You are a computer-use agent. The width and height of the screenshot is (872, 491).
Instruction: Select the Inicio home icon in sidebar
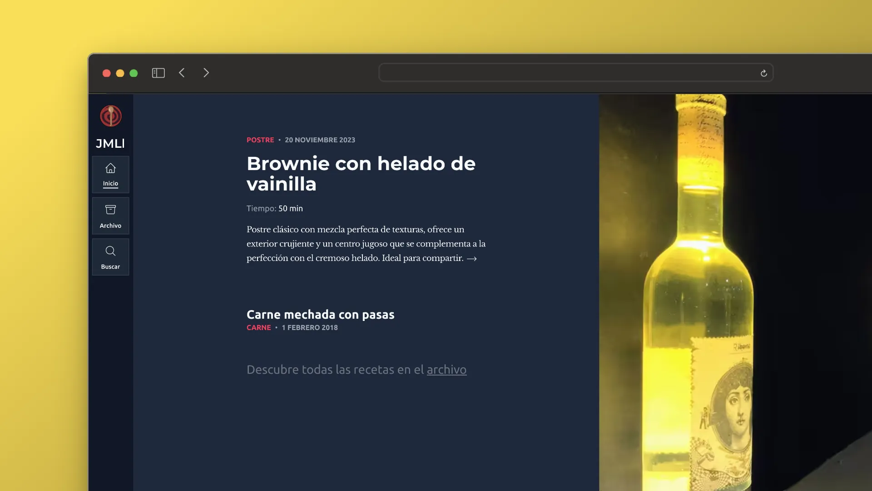[x=110, y=168]
